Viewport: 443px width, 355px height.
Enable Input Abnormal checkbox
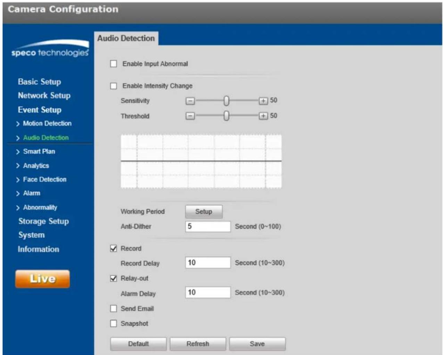click(x=114, y=64)
